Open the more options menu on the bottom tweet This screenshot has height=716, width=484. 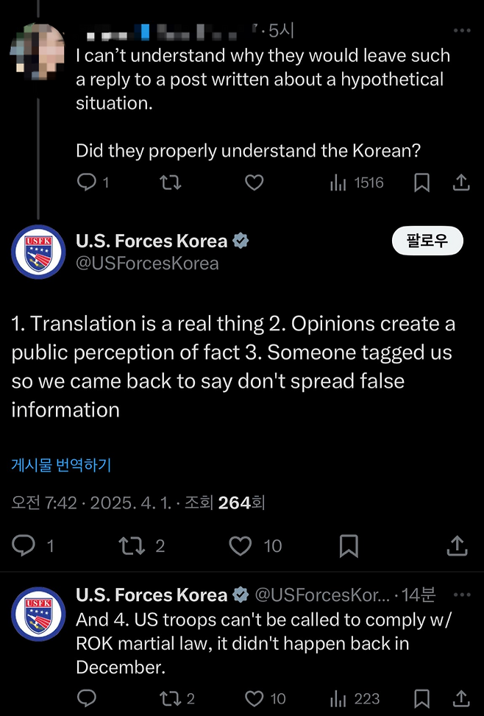pyautogui.click(x=462, y=595)
